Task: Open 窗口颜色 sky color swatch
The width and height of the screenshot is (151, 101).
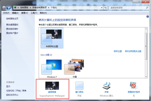Action: [79, 86]
